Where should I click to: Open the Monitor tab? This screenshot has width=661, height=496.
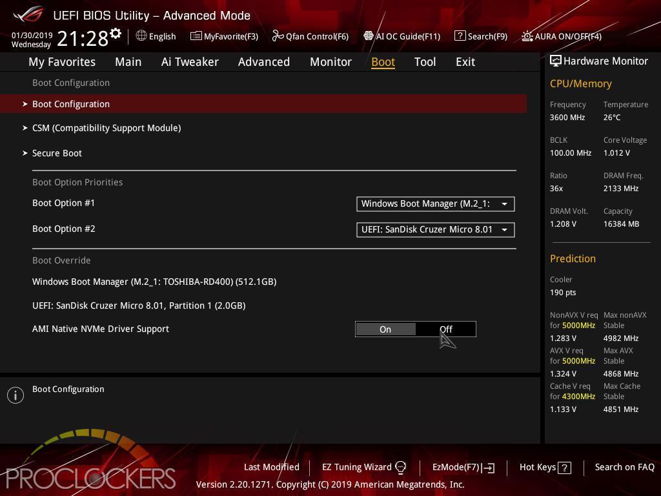coord(330,62)
